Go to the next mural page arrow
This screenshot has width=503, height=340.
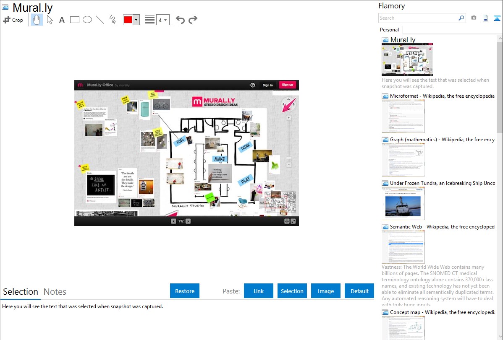point(188,221)
